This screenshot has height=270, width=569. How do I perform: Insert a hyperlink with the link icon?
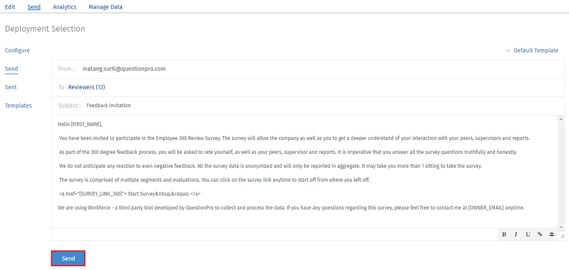coord(539,234)
